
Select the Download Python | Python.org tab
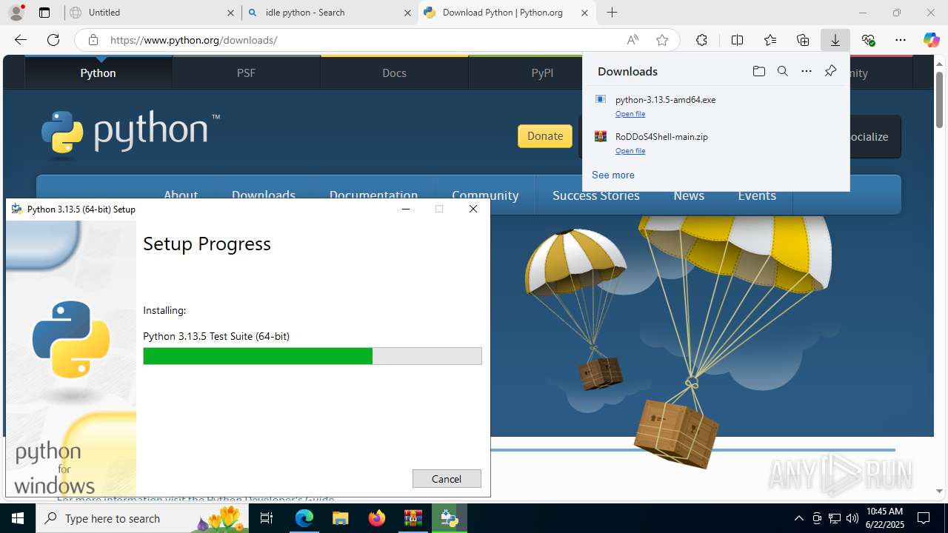507,13
